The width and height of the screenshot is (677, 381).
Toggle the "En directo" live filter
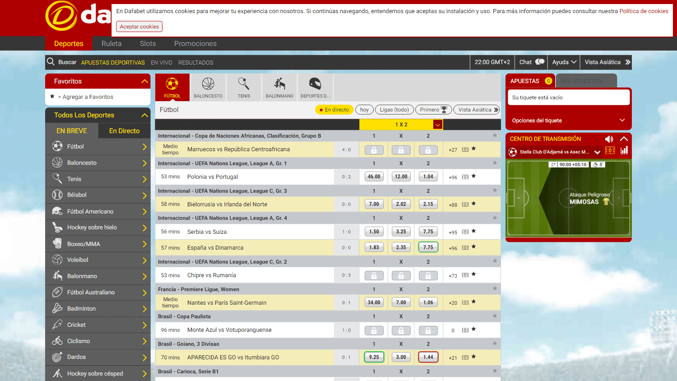point(334,109)
